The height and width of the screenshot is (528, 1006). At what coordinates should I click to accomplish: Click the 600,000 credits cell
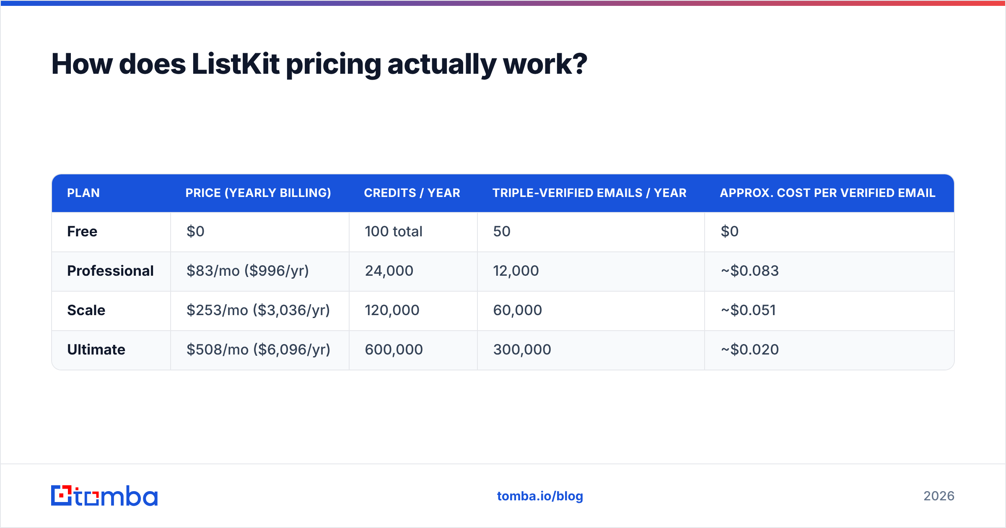pos(413,350)
